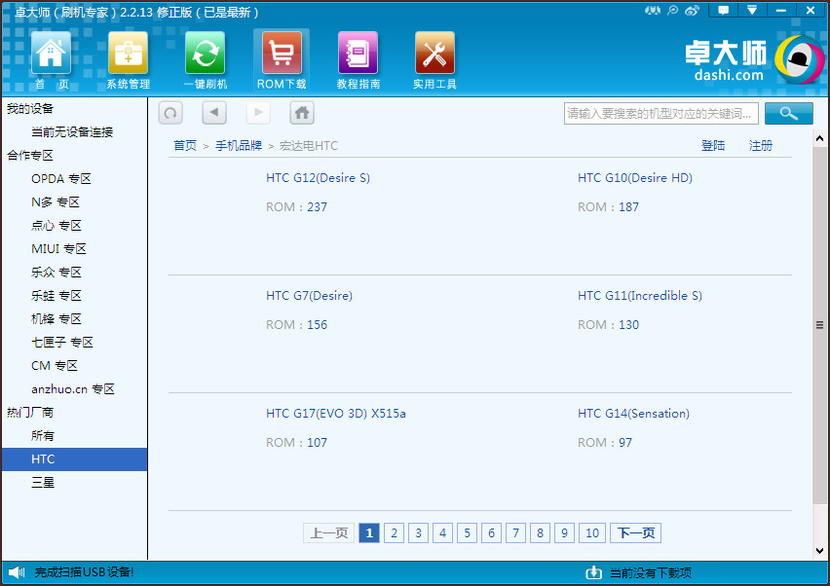Open HTC G14(Sensation) ROM list

pyautogui.click(x=633, y=414)
